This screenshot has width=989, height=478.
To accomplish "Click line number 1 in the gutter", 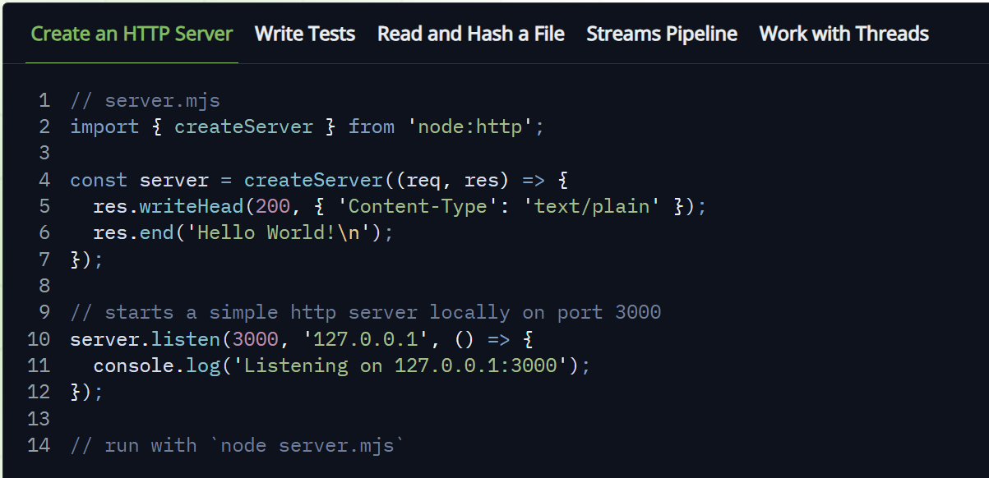I will 44,99.
